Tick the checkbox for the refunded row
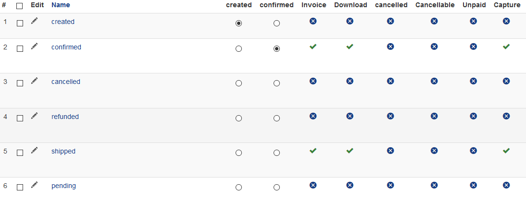526x201 pixels. click(20, 118)
